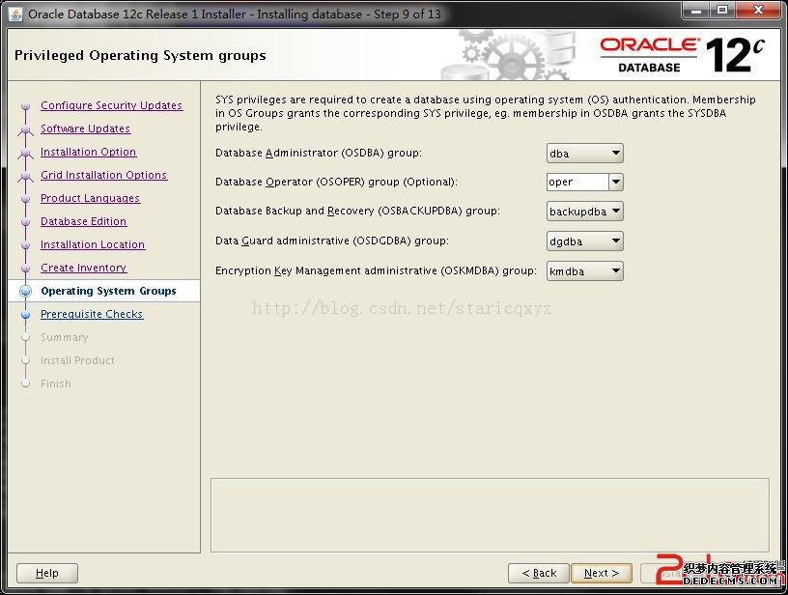
Task: Open the OSDBA group dropdown
Action: [x=585, y=154]
